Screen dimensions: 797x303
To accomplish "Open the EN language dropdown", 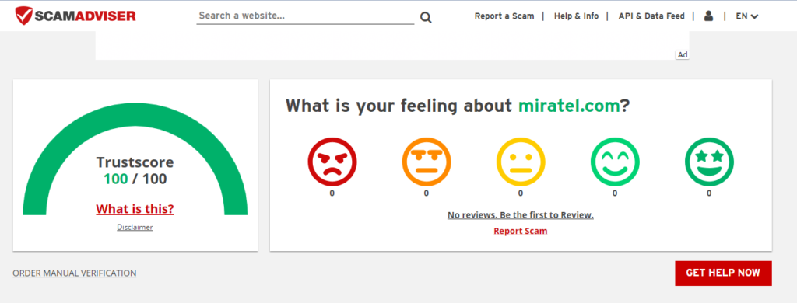I will click(x=746, y=16).
